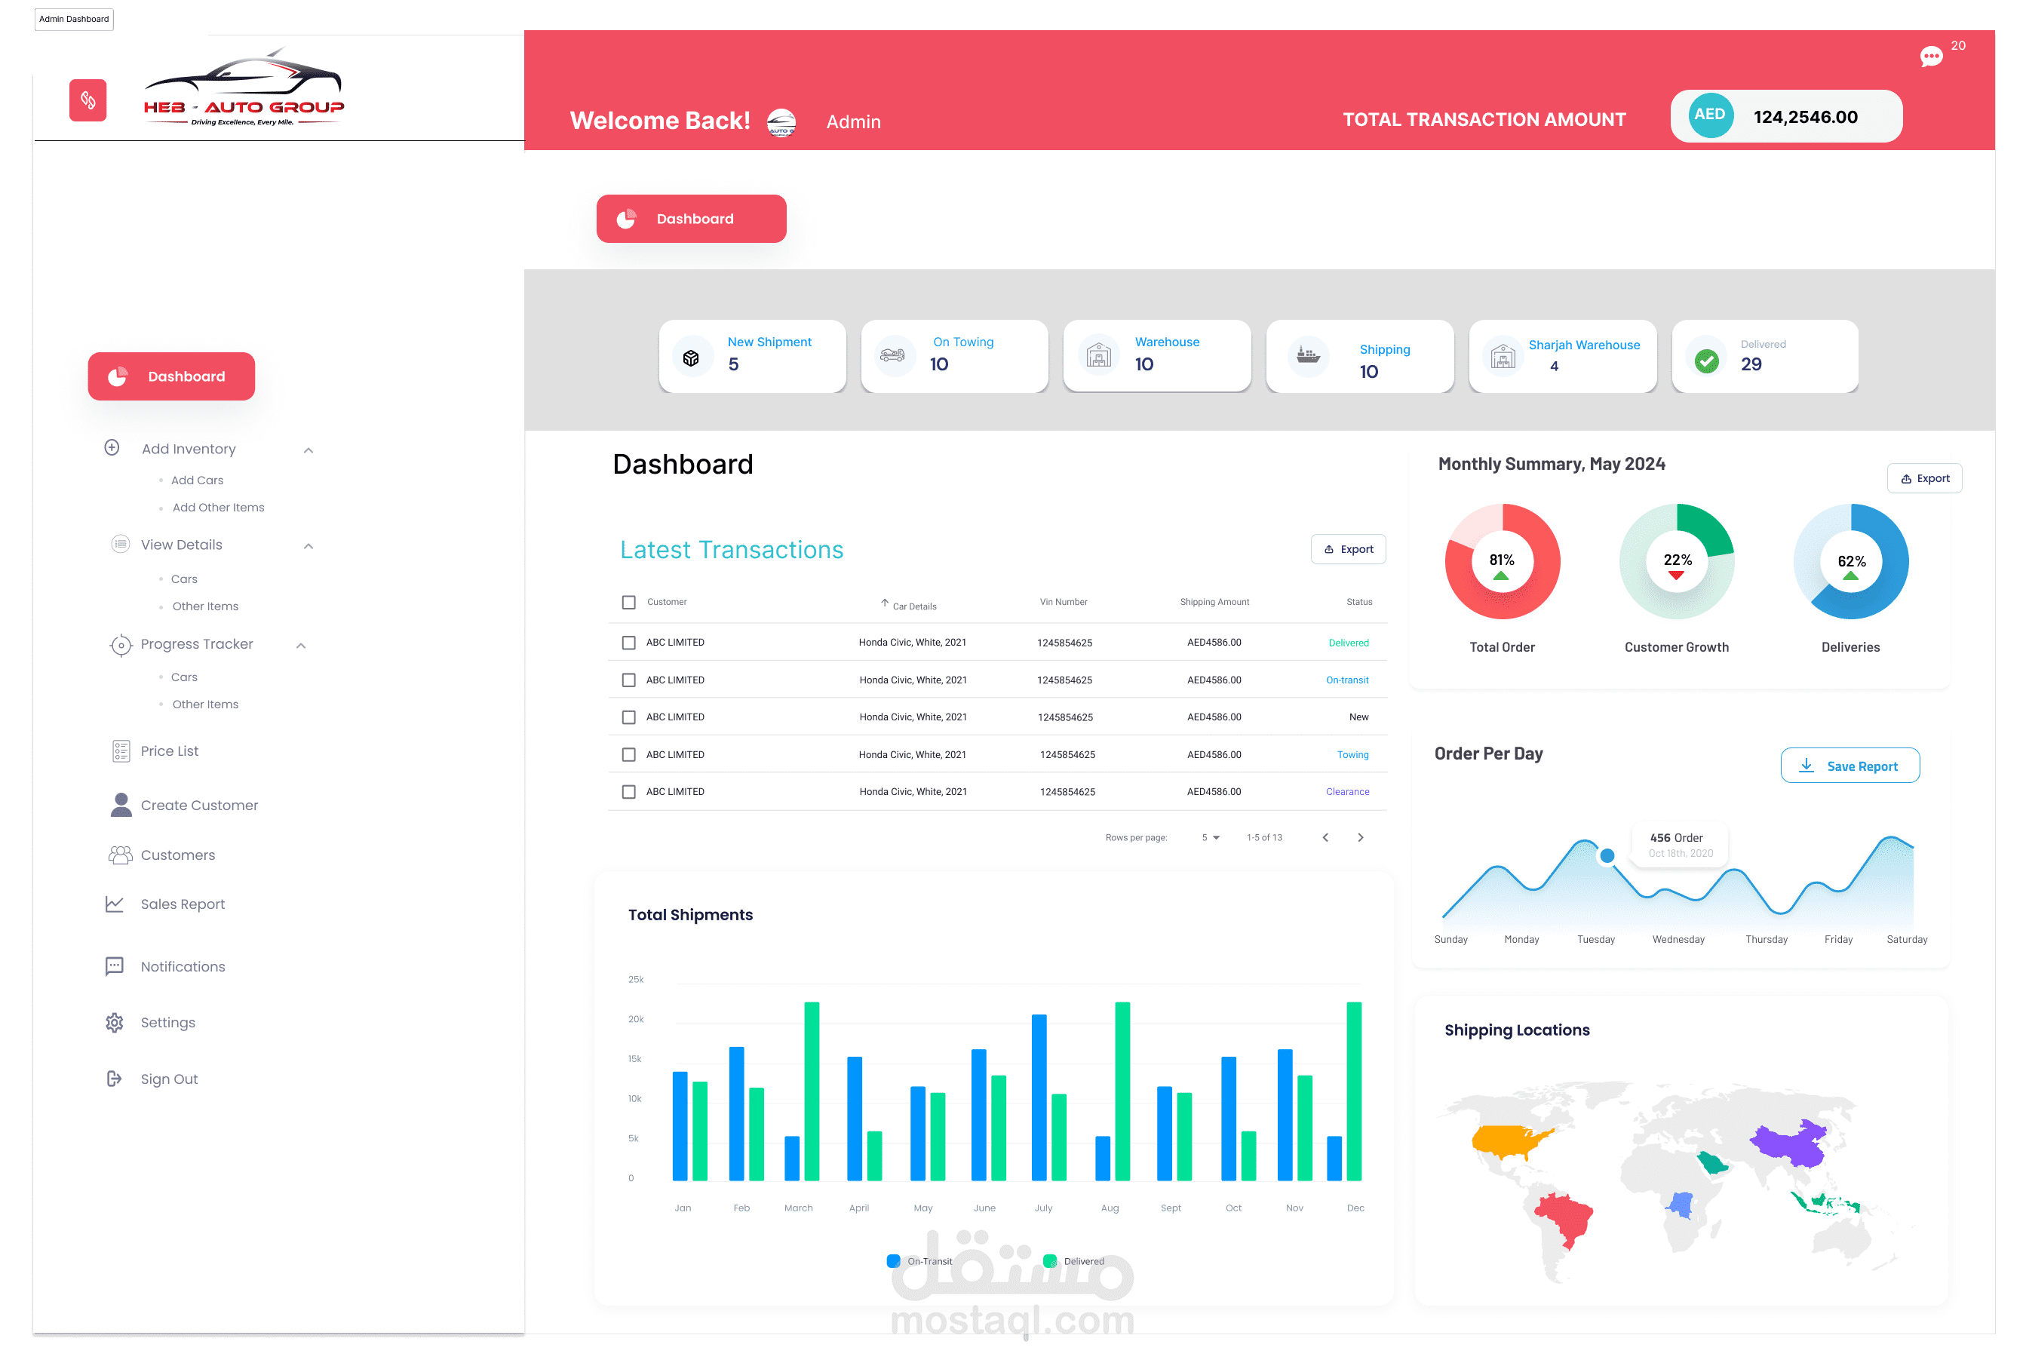Open the Dashboard menu item

pyautogui.click(x=171, y=376)
